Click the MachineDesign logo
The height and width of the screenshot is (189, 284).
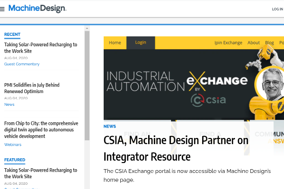tap(37, 9)
